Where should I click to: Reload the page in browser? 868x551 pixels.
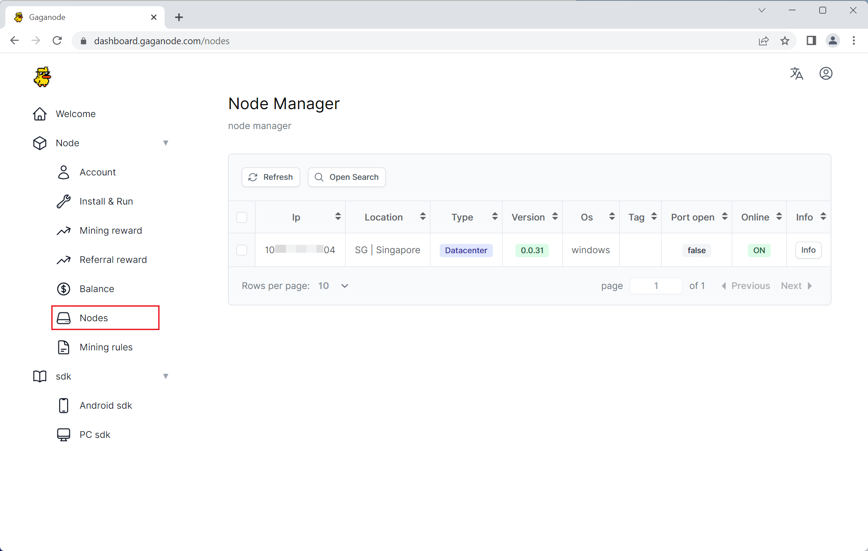[x=57, y=41]
